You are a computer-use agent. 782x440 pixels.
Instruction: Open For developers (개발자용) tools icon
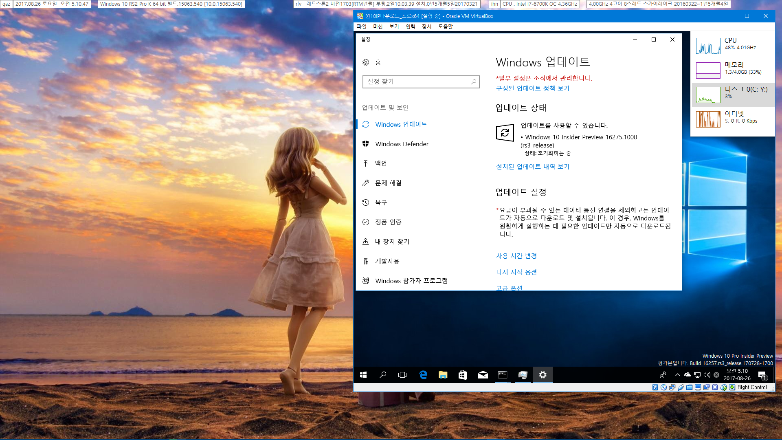click(x=366, y=261)
